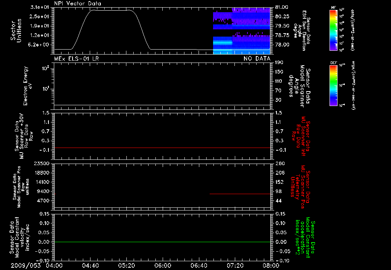Click the "70" scanner angle tick value

coord(278,91)
